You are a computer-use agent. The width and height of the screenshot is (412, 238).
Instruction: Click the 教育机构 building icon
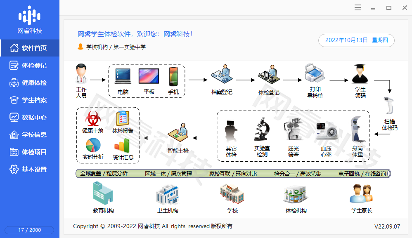(103, 193)
